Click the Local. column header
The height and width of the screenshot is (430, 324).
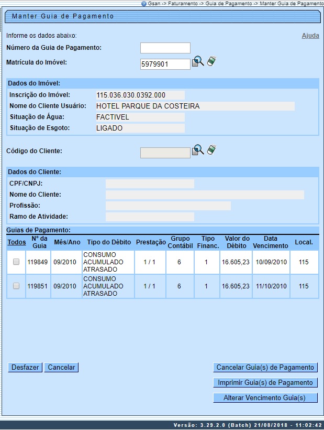click(304, 242)
